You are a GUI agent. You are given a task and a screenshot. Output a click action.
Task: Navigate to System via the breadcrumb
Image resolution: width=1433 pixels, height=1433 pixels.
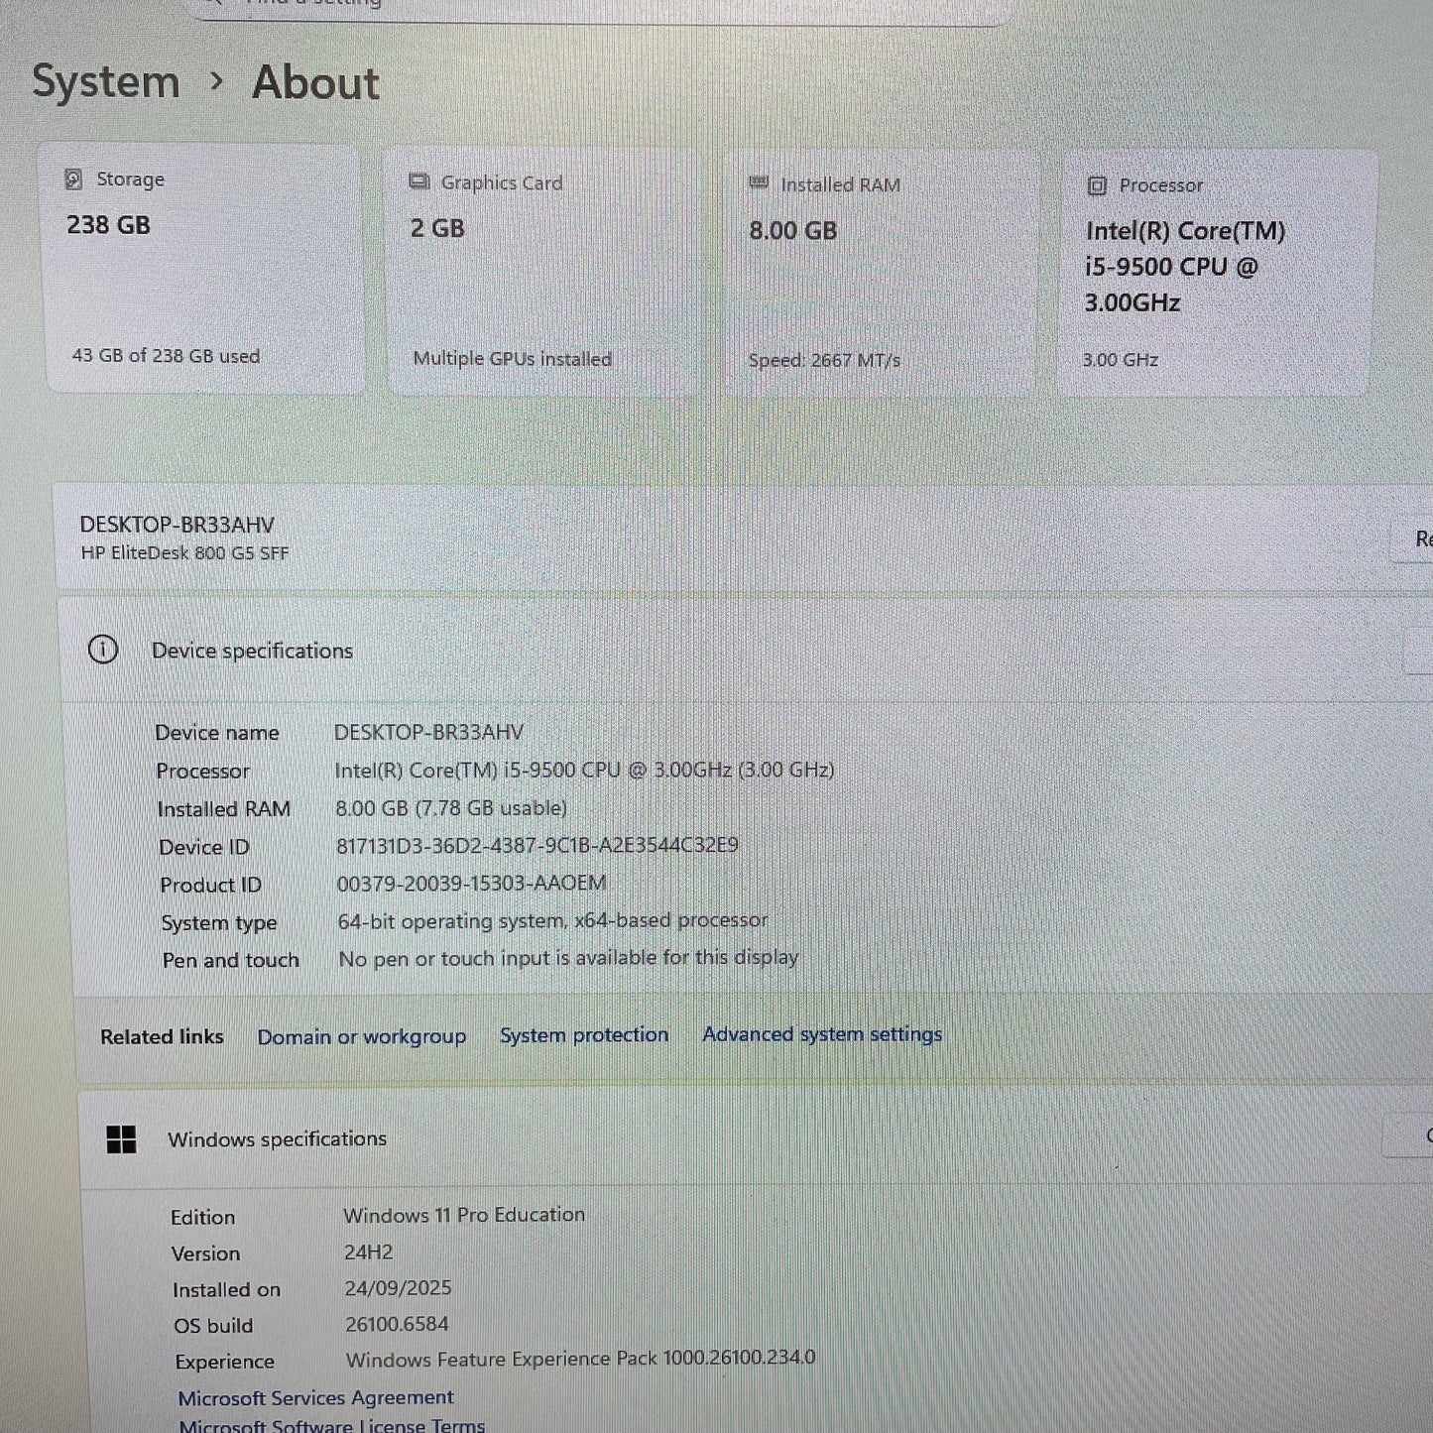[105, 82]
